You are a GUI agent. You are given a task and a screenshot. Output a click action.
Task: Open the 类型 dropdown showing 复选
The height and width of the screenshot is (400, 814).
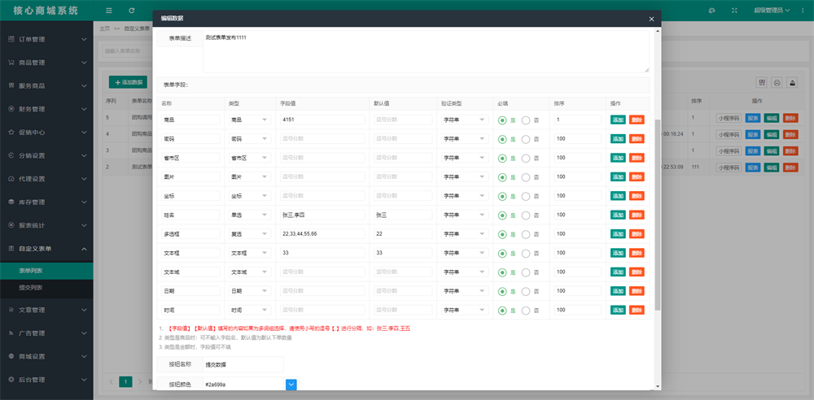click(x=250, y=234)
